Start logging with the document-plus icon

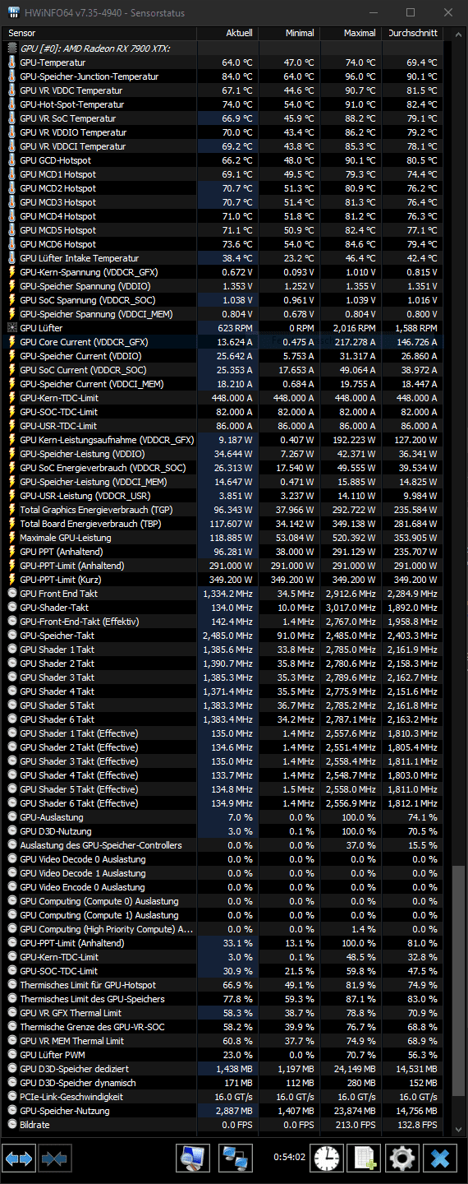point(364,1158)
